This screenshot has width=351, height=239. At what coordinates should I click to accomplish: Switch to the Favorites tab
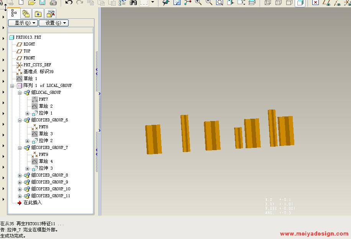coord(38,14)
